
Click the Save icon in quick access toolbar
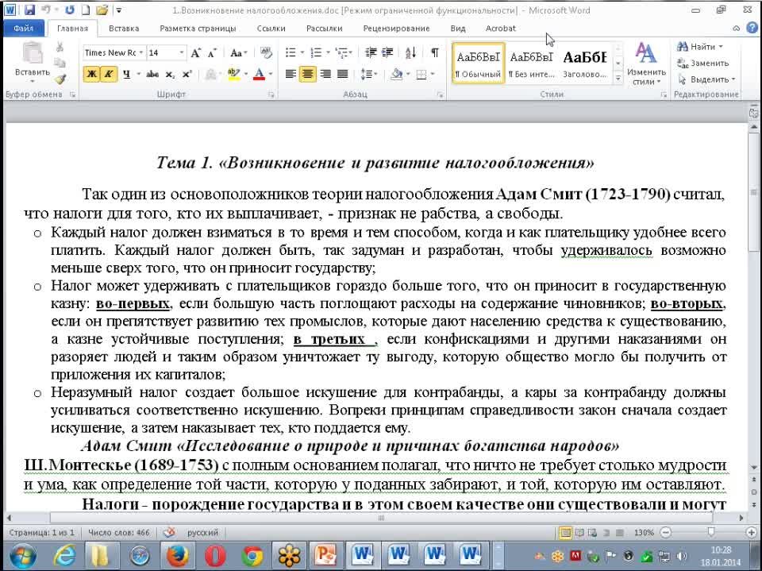(29, 10)
